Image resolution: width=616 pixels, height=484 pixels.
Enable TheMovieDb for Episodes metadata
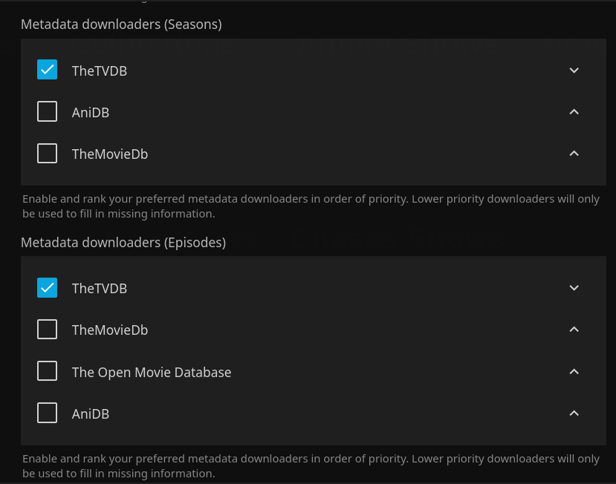(x=48, y=330)
